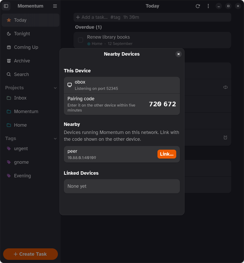Collapse the Projects section chevron
The height and width of the screenshot is (263, 244).
pyautogui.click(x=55, y=88)
